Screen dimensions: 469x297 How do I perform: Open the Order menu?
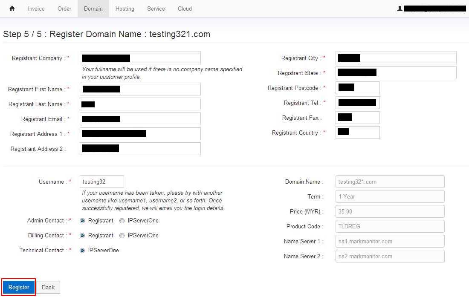[x=64, y=9]
